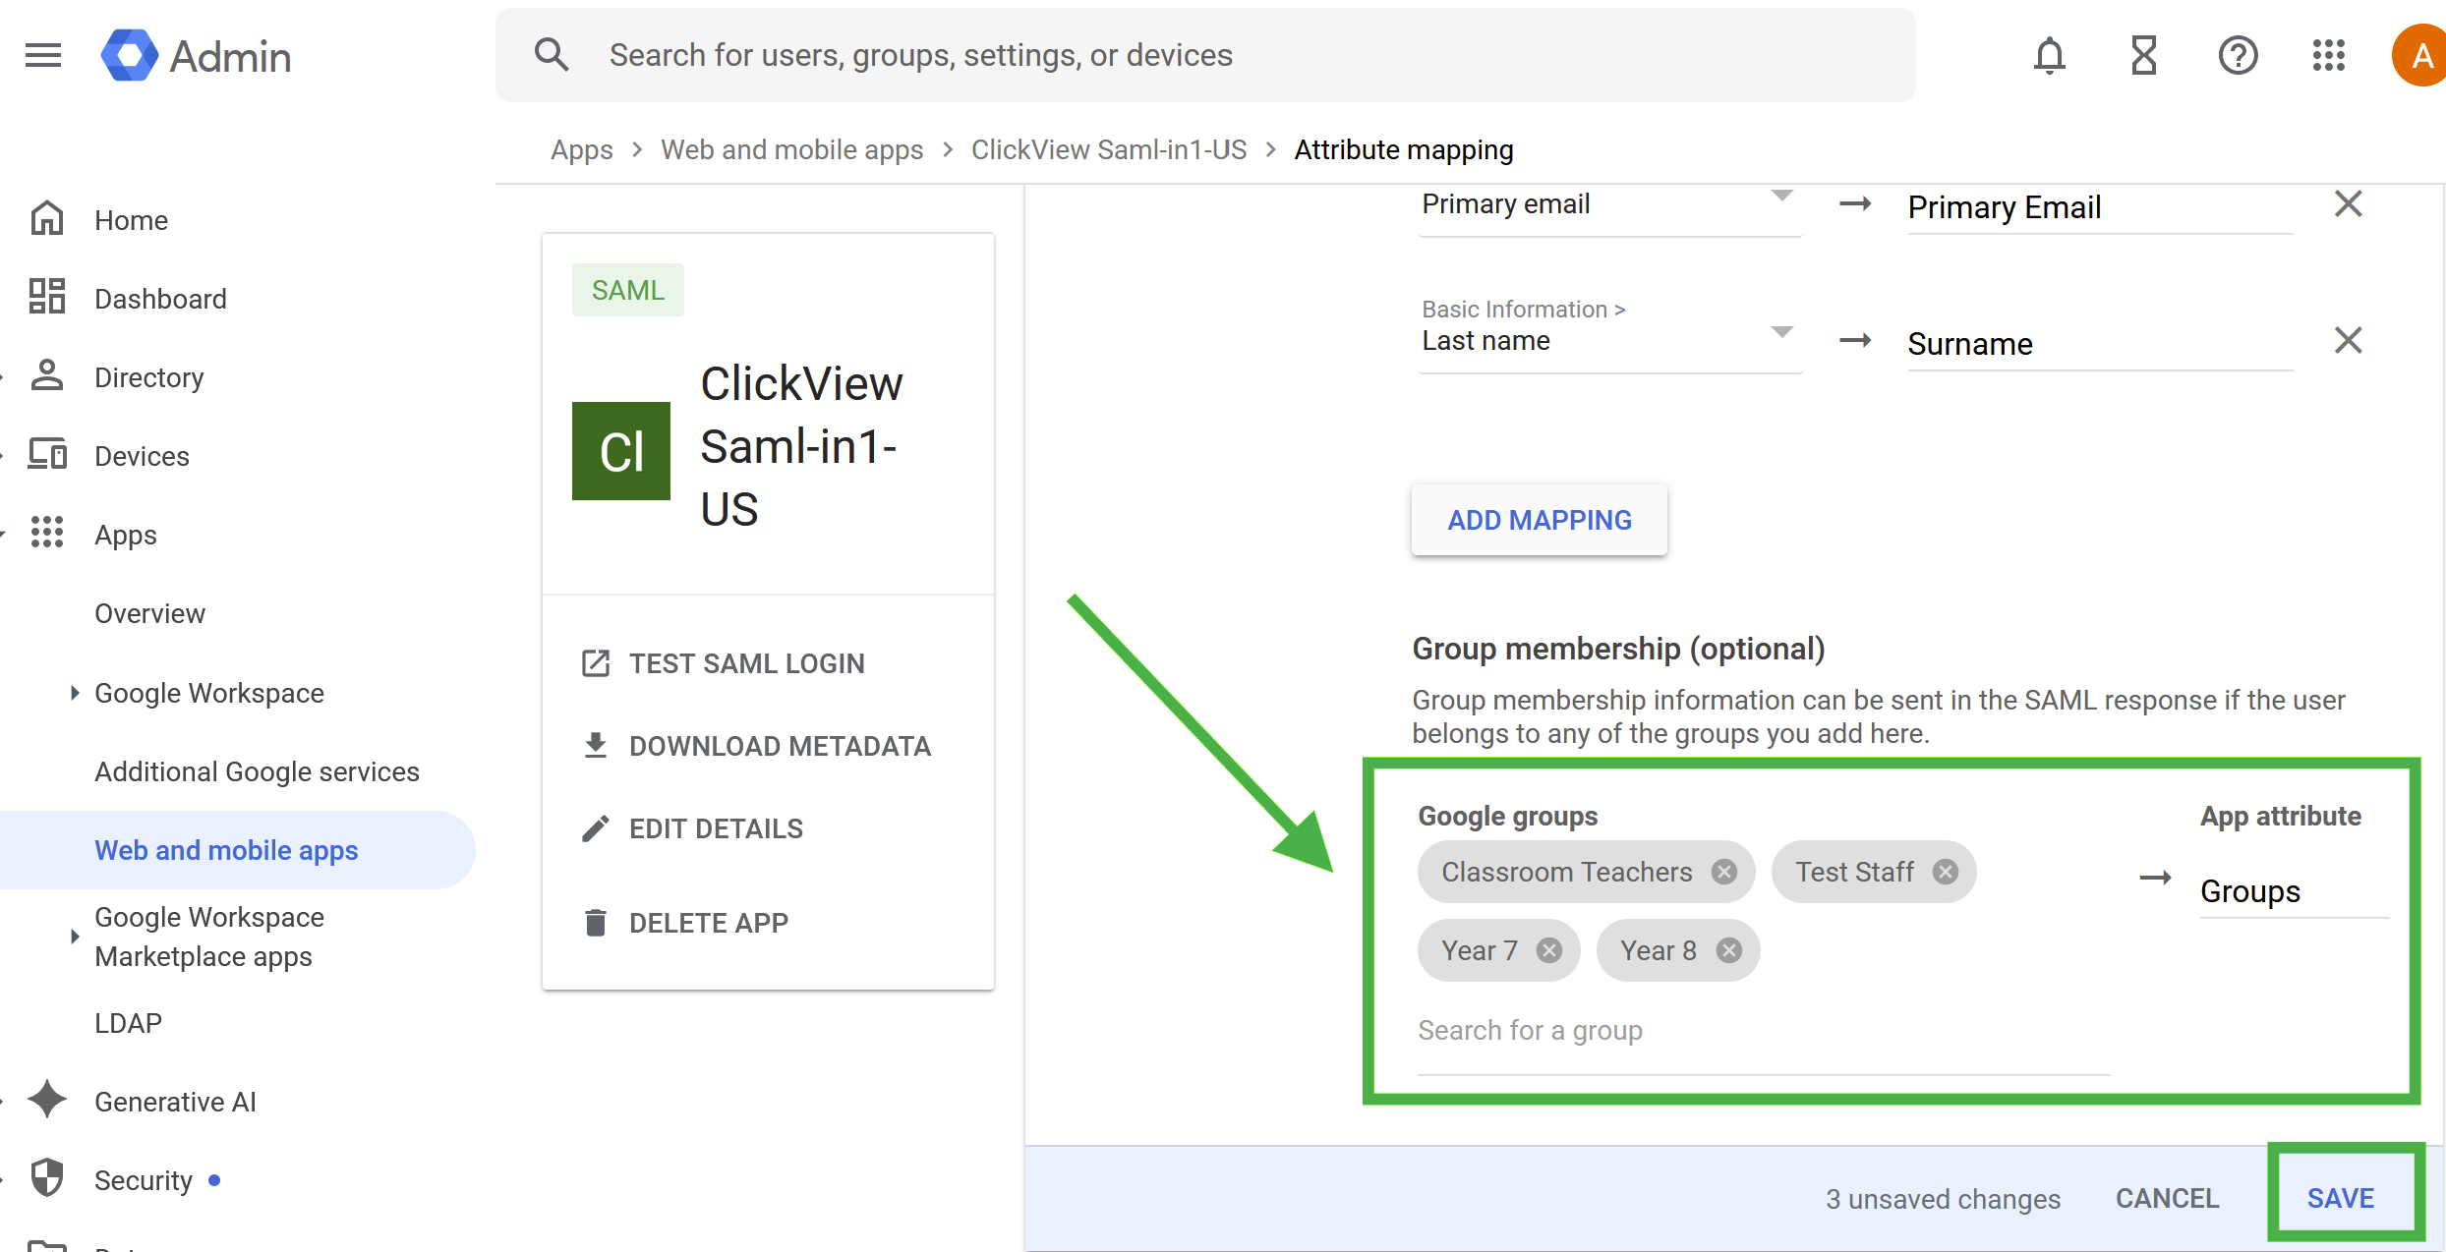Click SAVE button
Viewport: 2446px width, 1252px height.
click(x=2341, y=1198)
